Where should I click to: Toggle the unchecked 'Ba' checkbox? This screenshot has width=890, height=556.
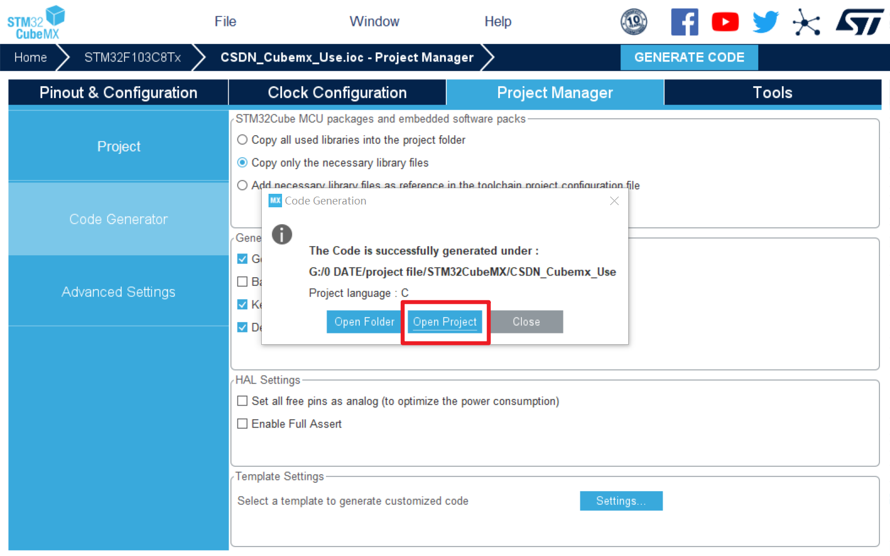[243, 282]
